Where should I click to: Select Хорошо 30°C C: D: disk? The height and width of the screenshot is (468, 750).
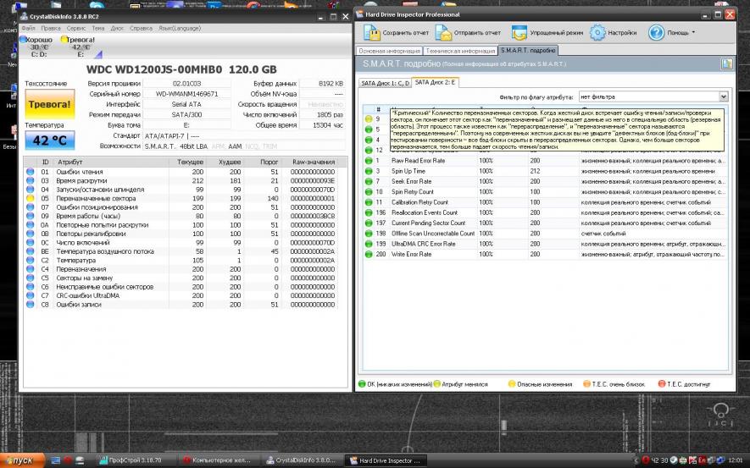(38, 47)
